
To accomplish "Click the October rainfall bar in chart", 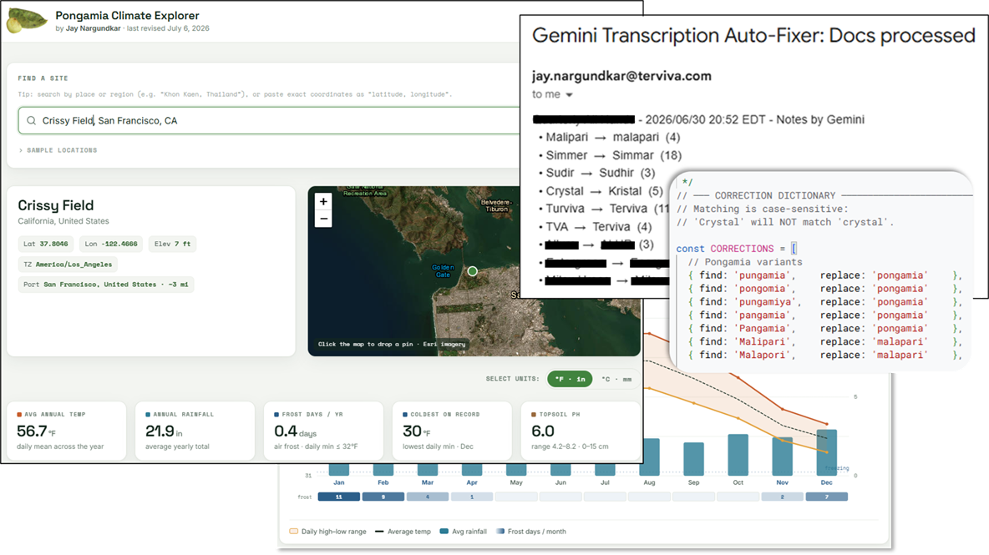I will click(x=738, y=454).
